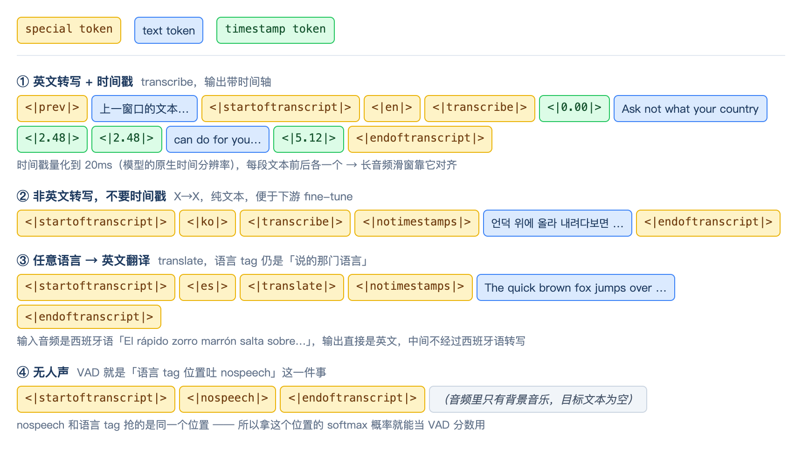
Task: Click the blue "text token" legend chip
Action: [x=169, y=30]
